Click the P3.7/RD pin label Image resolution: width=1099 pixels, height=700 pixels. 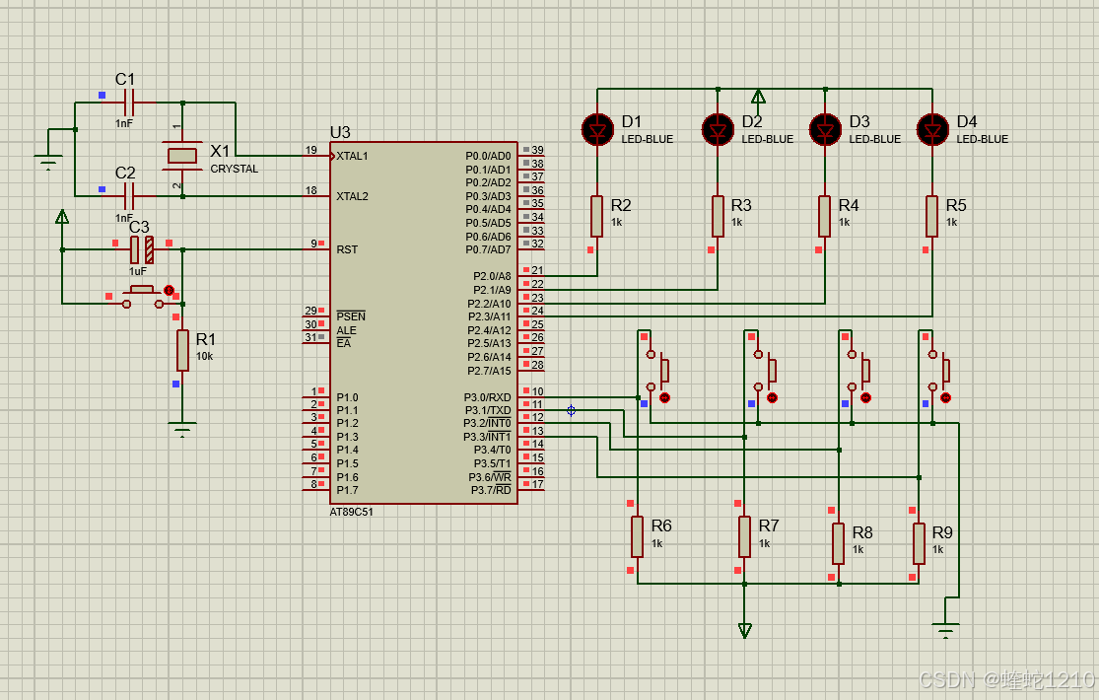(x=491, y=490)
